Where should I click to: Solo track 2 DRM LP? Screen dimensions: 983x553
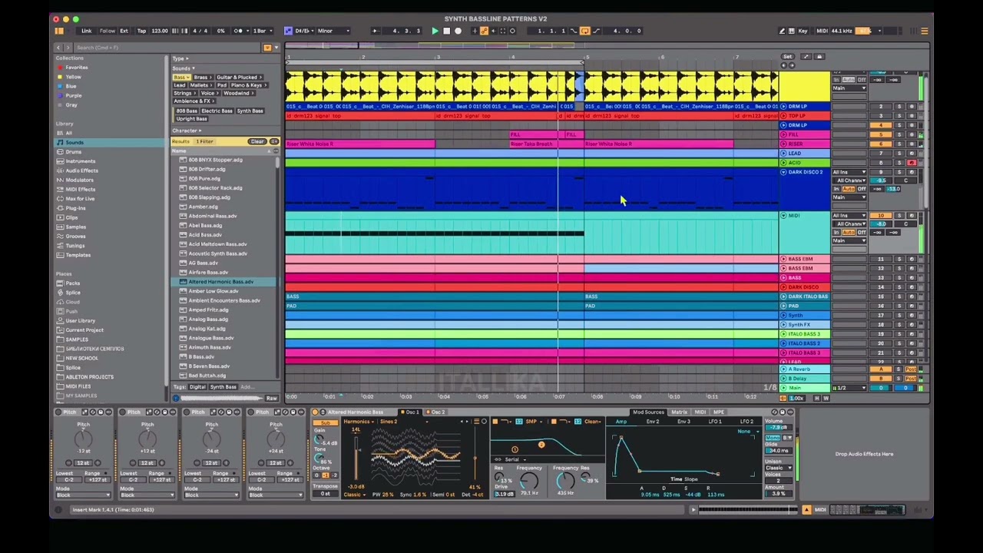(x=899, y=107)
